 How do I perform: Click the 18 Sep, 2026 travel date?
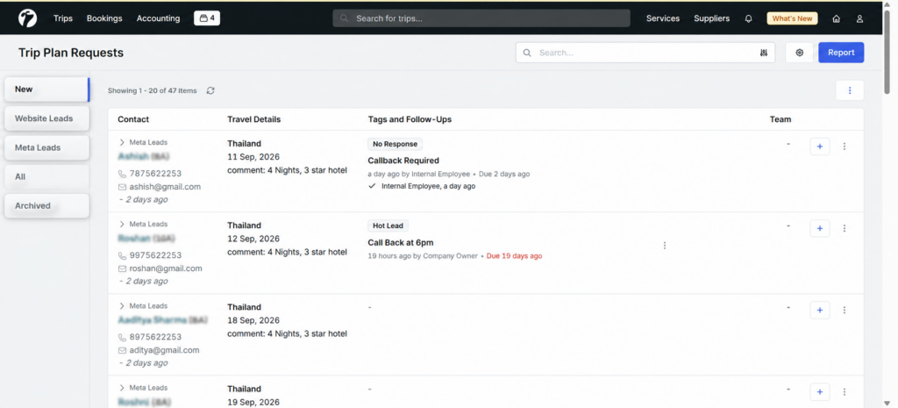pos(253,320)
